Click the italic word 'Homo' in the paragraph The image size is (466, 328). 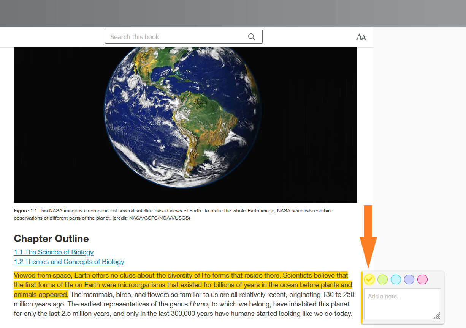[x=199, y=304]
